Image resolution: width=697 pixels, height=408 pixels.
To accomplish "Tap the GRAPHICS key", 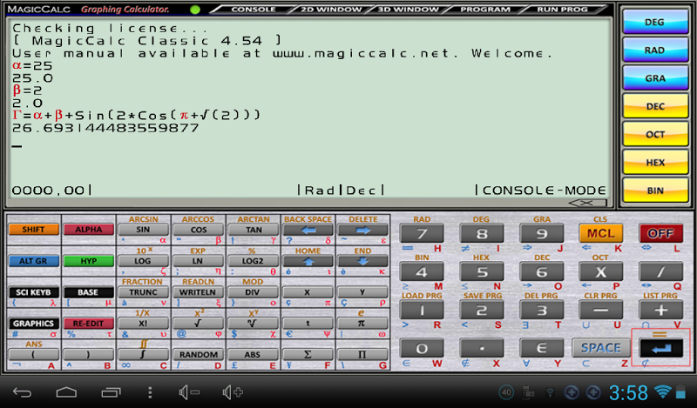I will pyautogui.click(x=33, y=324).
